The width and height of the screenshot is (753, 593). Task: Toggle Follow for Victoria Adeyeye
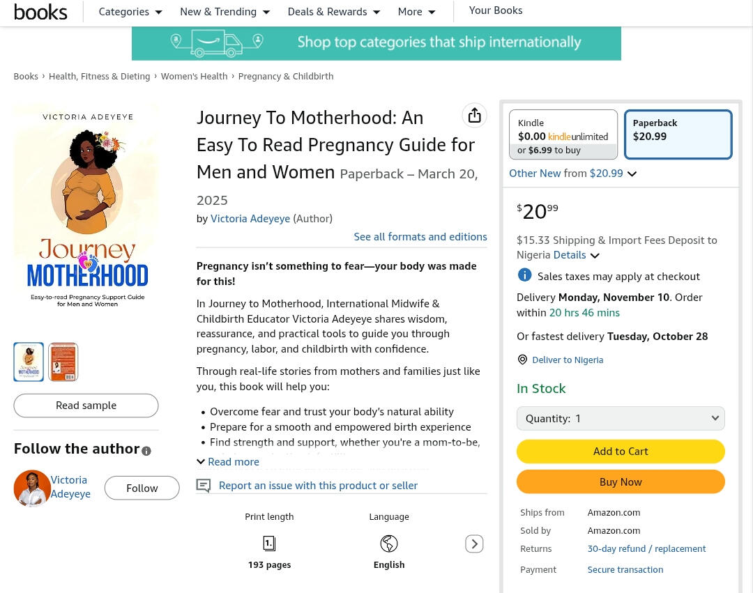point(142,488)
